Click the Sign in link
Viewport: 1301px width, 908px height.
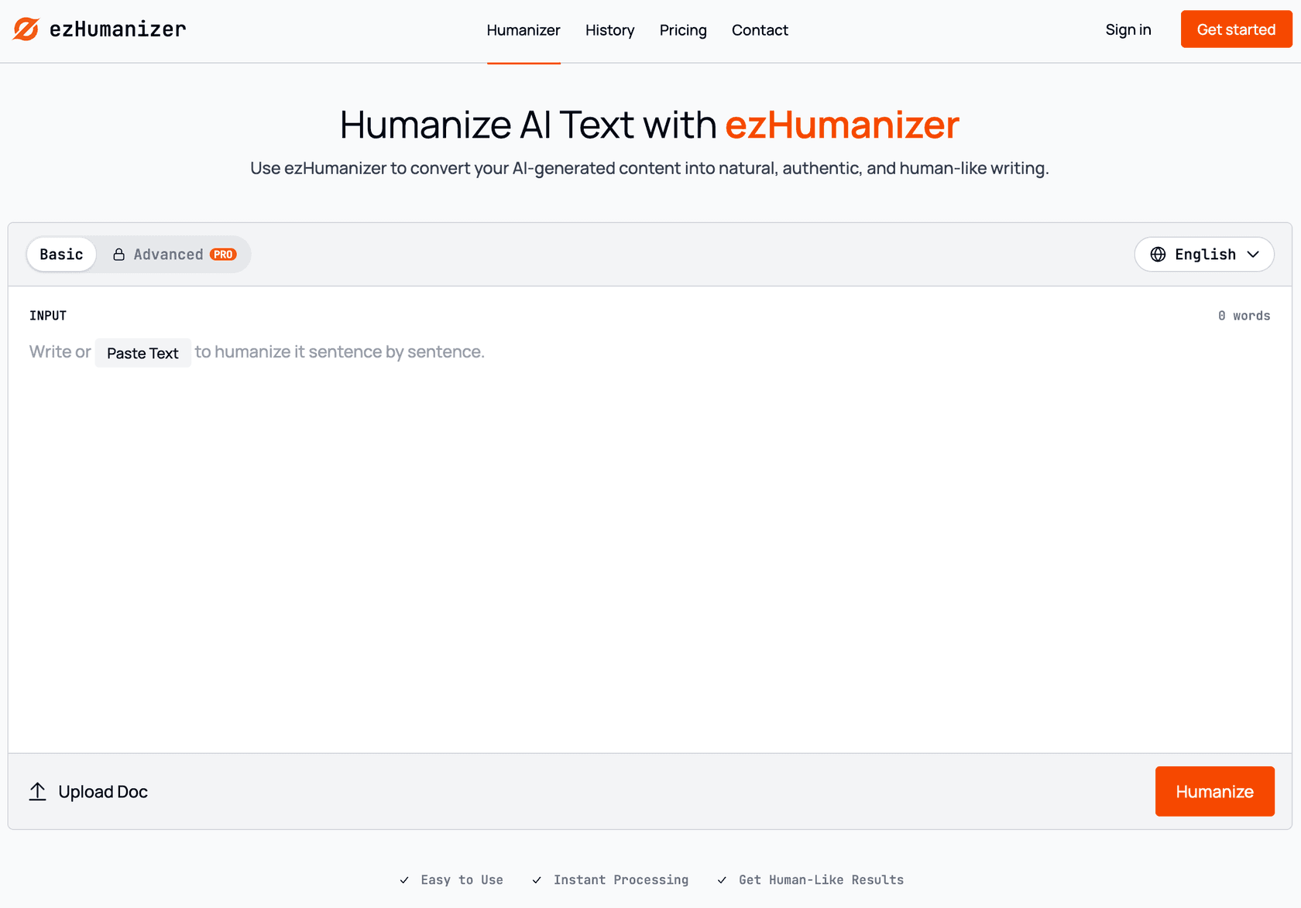1128,29
